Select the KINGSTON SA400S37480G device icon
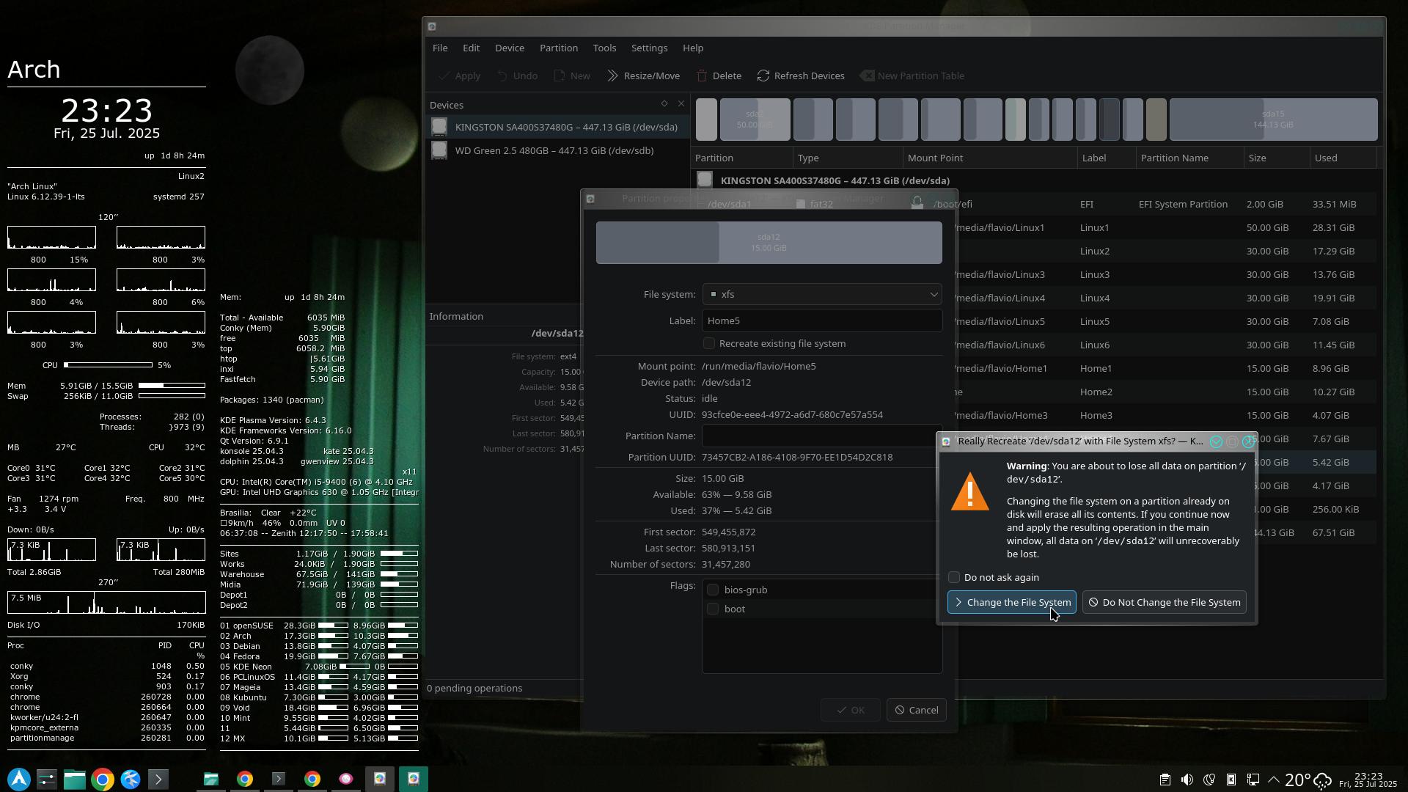Viewport: 1408px width, 792px height. tap(439, 127)
